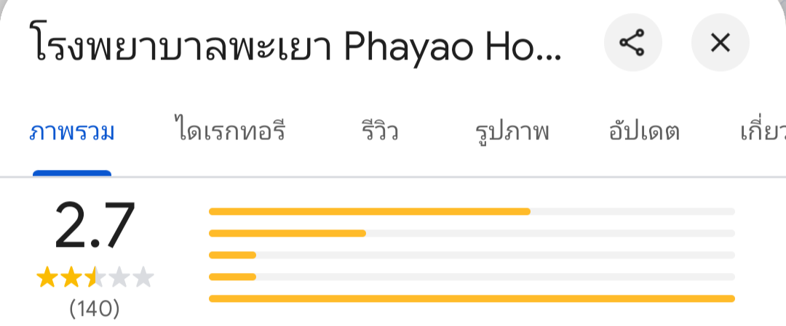This screenshot has width=786, height=326.
Task: Select the ภาพรวม overview tab
Action: click(72, 133)
